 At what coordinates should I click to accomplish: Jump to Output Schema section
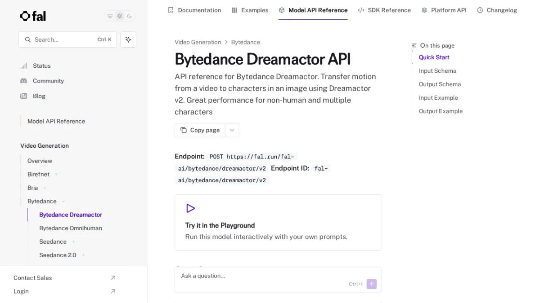point(440,84)
